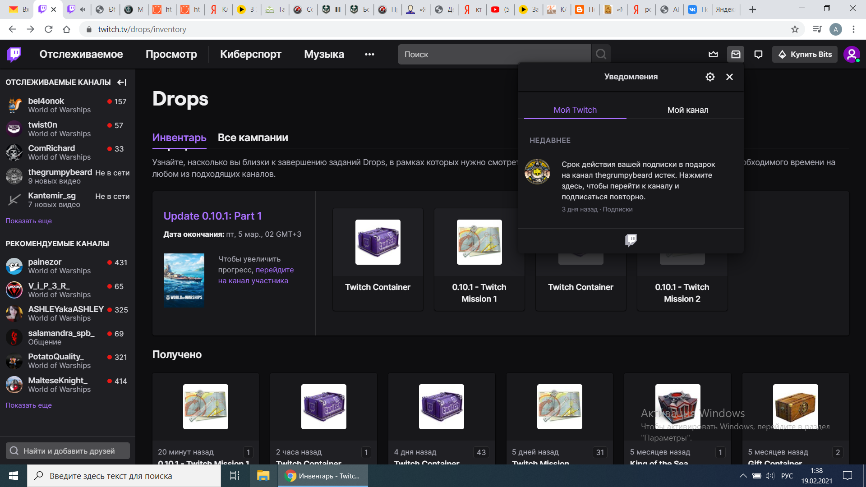Switch to the Мой канал tab
The height and width of the screenshot is (487, 866).
click(x=687, y=110)
